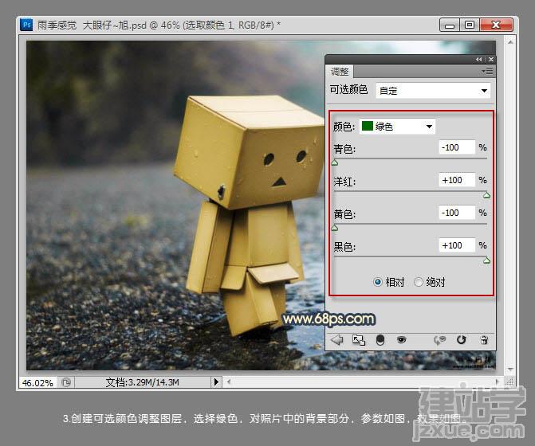Switch panel to expanded view icon
This screenshot has height=446, width=535.
(358, 340)
